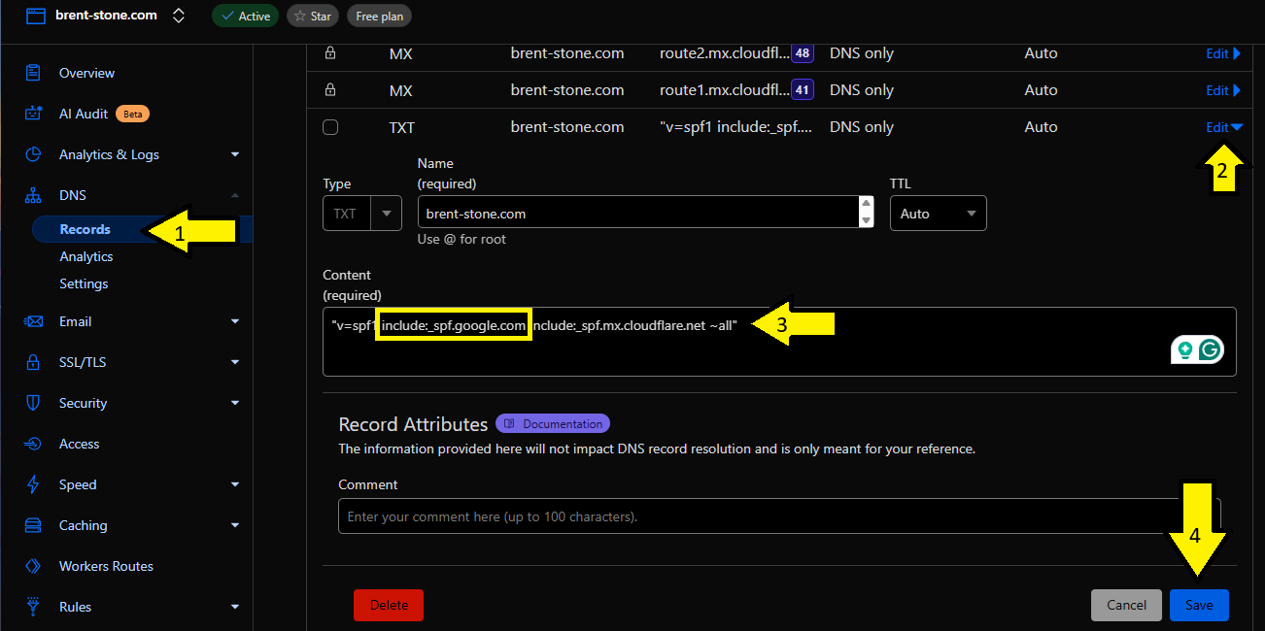Open the DNS Records submenu item

85,230
